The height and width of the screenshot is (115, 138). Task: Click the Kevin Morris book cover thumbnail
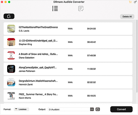[11, 96]
